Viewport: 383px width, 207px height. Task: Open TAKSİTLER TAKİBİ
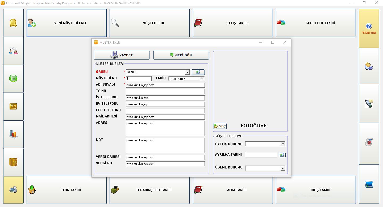tap(316, 23)
